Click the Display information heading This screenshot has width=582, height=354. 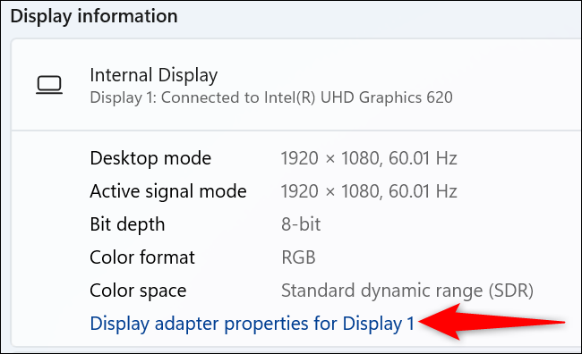94,17
